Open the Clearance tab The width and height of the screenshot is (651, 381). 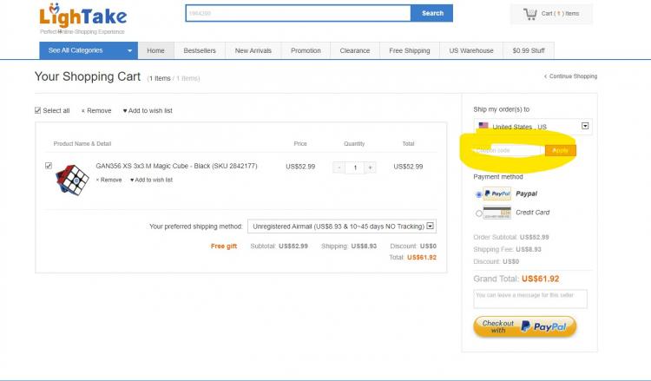point(355,50)
